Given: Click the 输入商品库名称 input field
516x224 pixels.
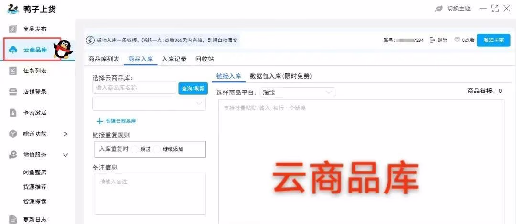Looking at the screenshot, I should (134, 88).
